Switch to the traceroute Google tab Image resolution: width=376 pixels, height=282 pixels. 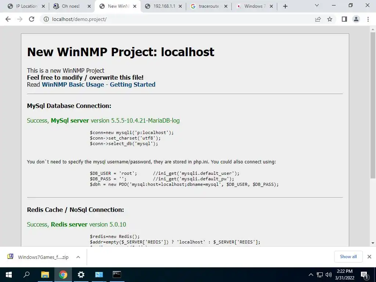208,6
